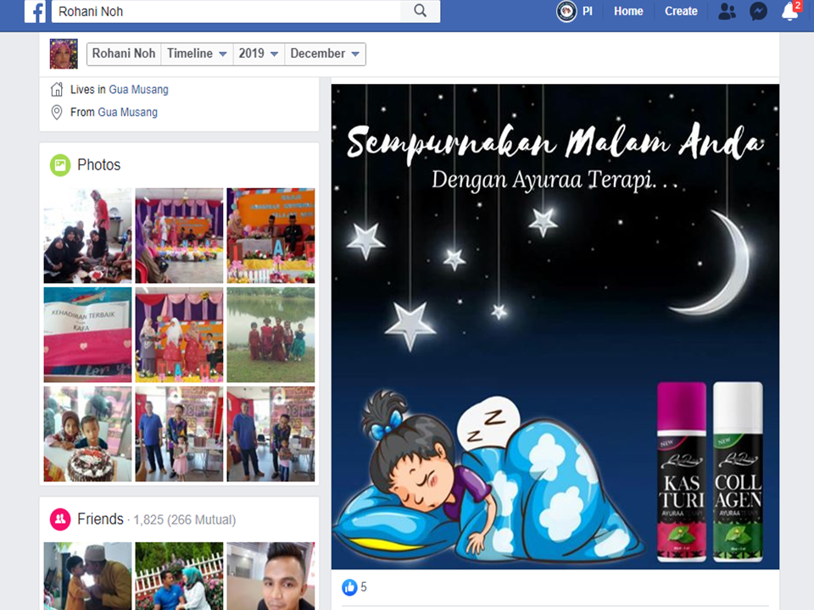
Task: Click the blue Like reaction icon
Action: (x=349, y=587)
